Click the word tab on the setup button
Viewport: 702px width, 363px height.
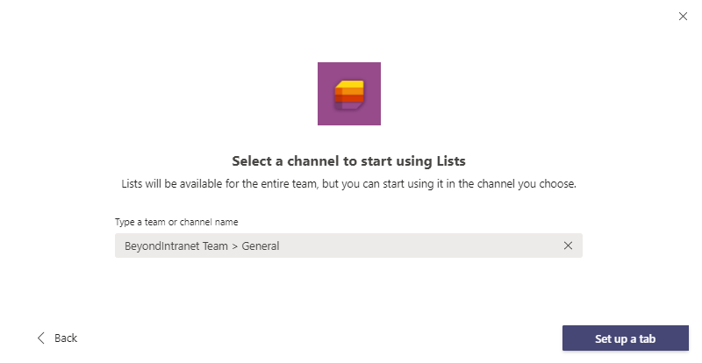(x=646, y=339)
